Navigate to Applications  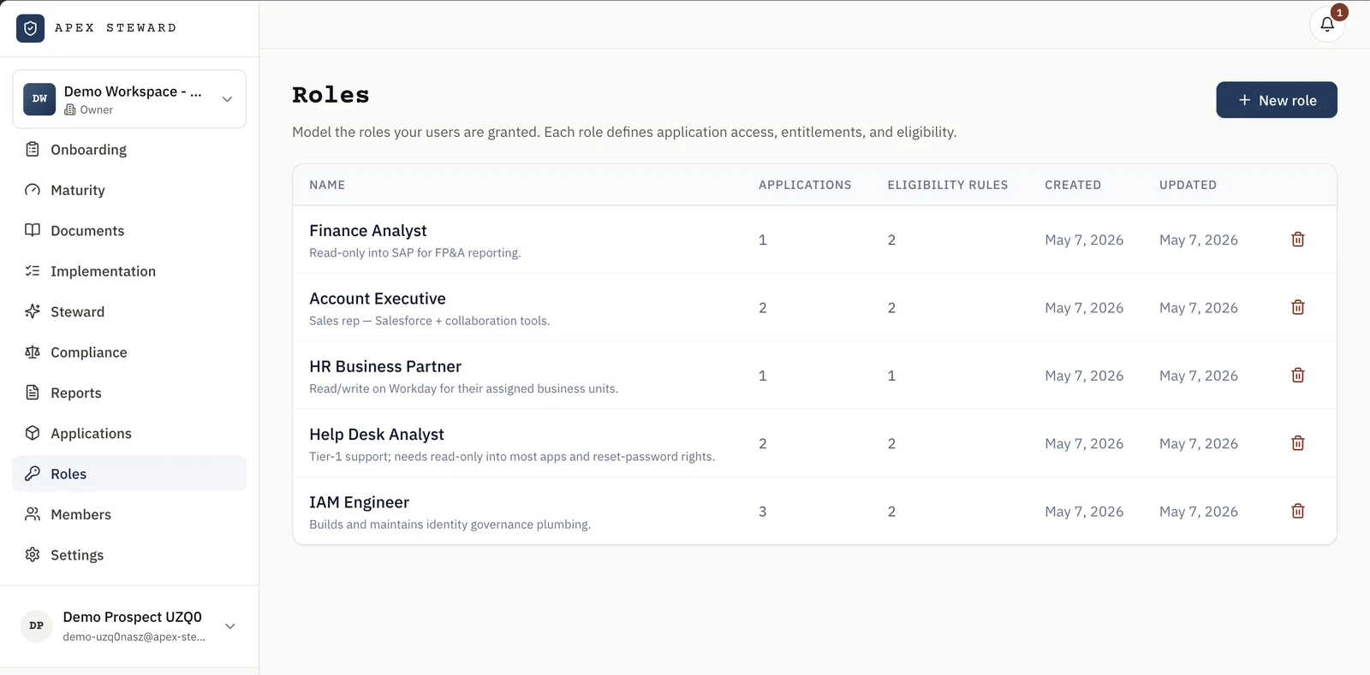[129, 433]
